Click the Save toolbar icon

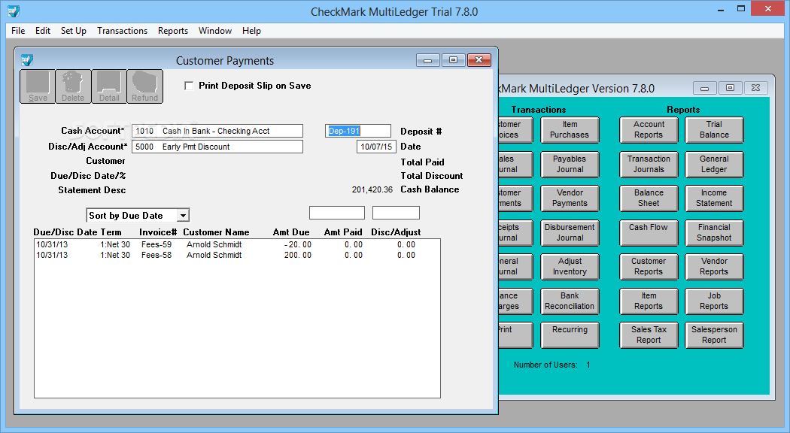[38, 86]
